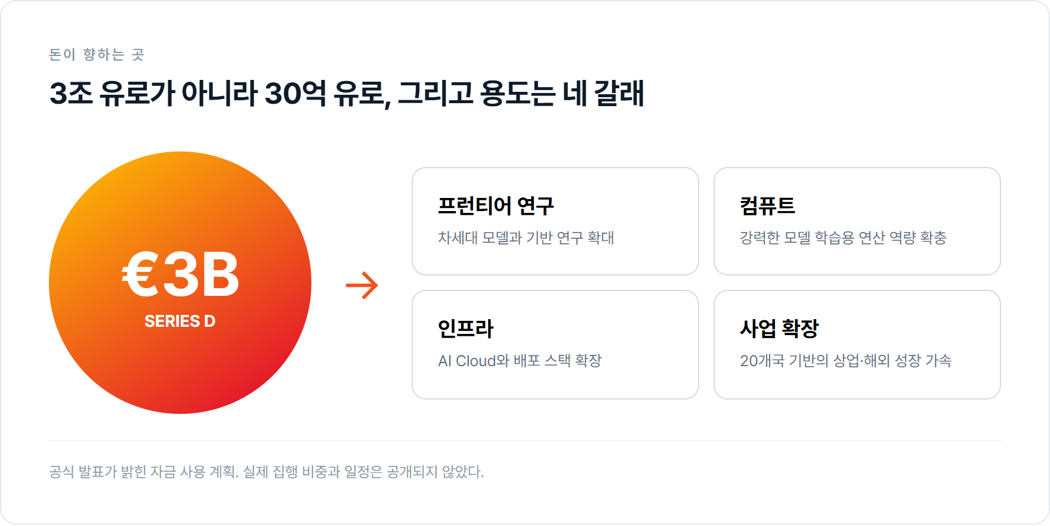Select the SERIES D label in circle
Screen dimensions: 1050x526
point(180,321)
